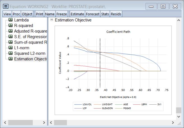The image size is (184, 128).
Task: Click the L1-norm graph icon
Action: [11, 48]
